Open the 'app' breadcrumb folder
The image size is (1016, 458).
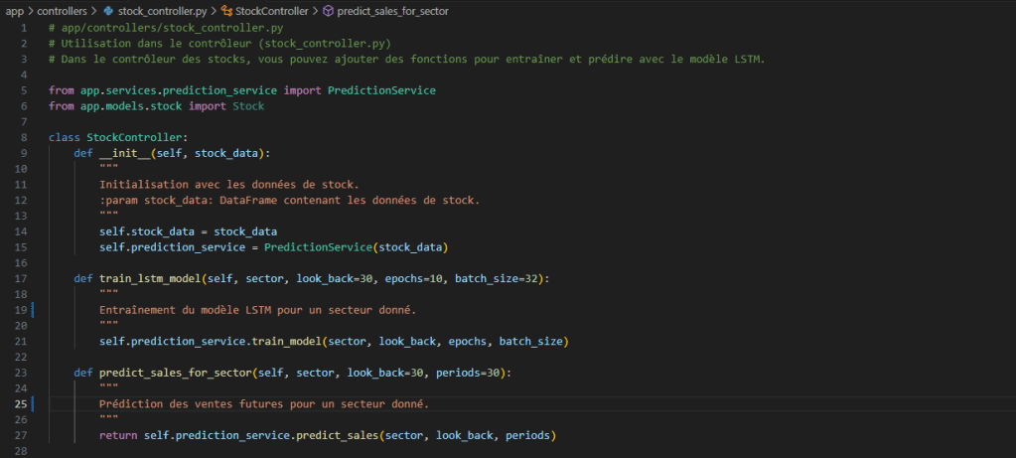pos(14,11)
